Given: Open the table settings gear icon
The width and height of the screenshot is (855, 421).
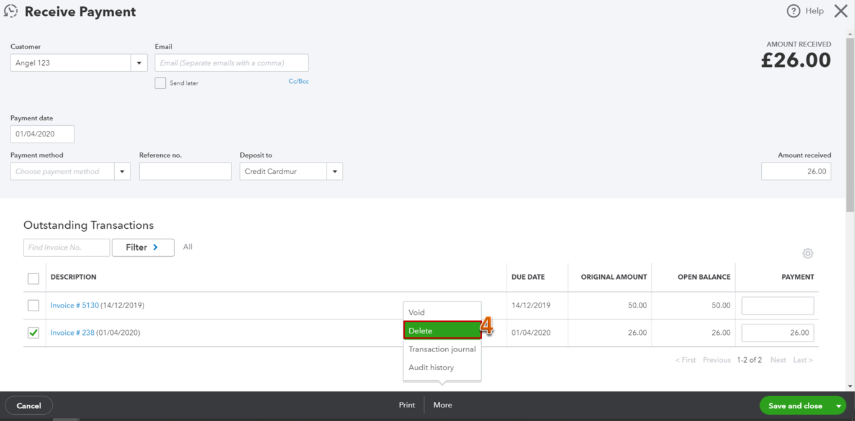Looking at the screenshot, I should click(807, 253).
